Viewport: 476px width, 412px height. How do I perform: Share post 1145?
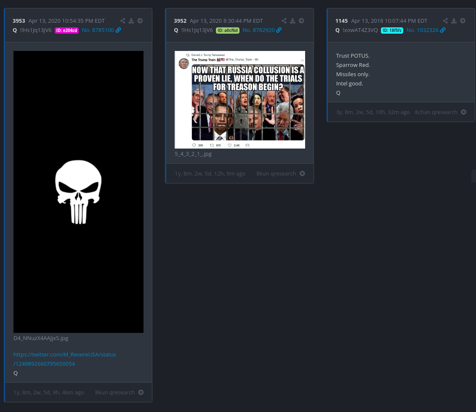point(445,21)
